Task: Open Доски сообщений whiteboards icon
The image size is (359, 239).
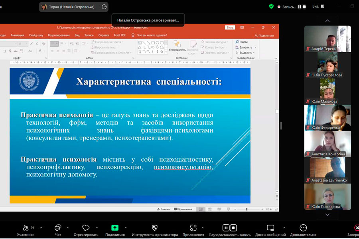Action: click(x=270, y=228)
